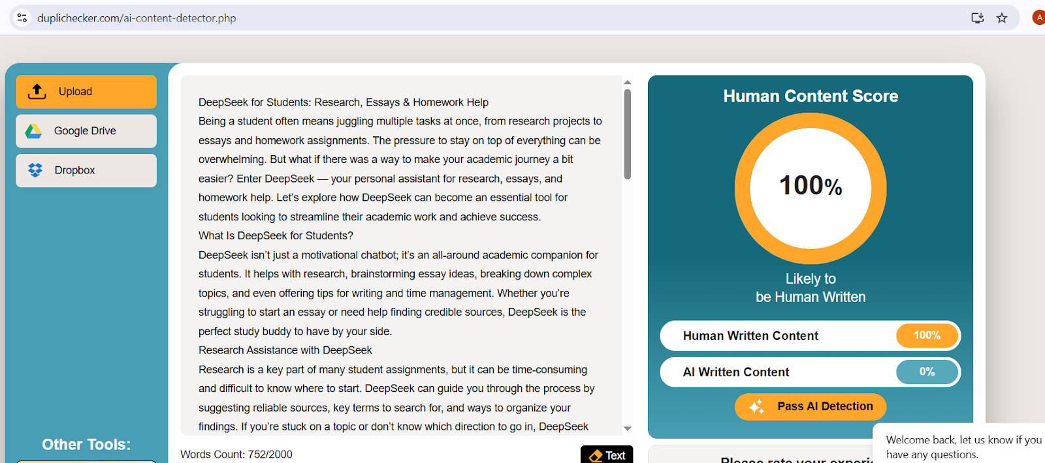Click the 'Likely to be Human Written' text

pyautogui.click(x=811, y=288)
